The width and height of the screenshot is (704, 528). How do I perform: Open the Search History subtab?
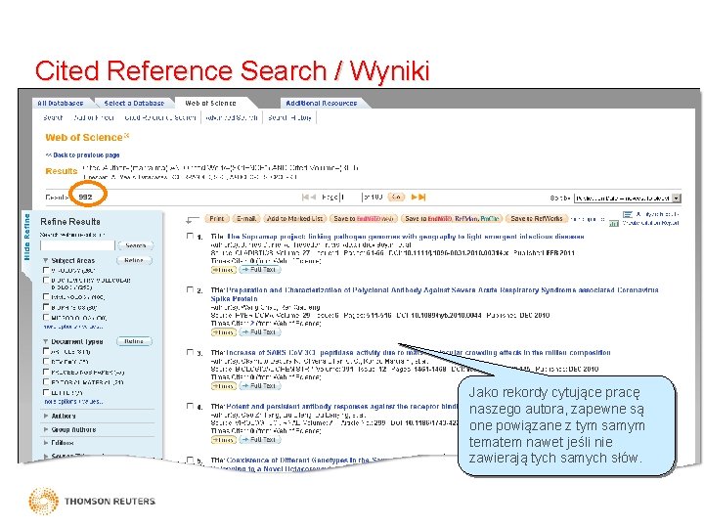[x=289, y=117]
